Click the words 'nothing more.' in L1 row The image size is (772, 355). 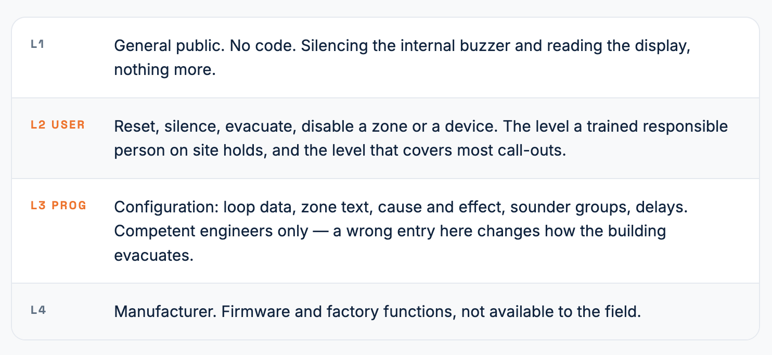click(x=165, y=69)
